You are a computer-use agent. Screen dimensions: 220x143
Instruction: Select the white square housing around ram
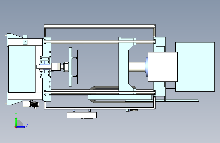pyautogui.click(x=163, y=67)
